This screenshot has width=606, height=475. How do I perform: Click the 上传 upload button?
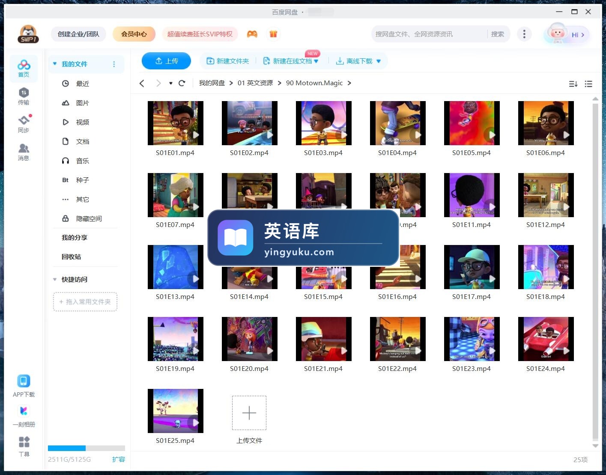166,61
